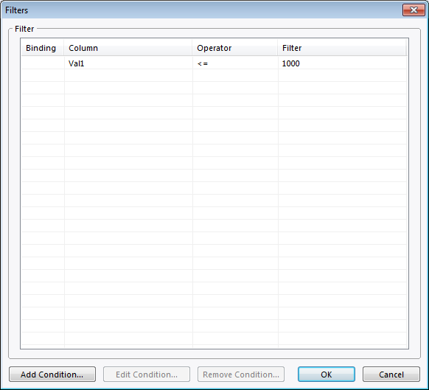429x390 pixels.
Task: Click the empty row below Val1
Action: coord(214,75)
